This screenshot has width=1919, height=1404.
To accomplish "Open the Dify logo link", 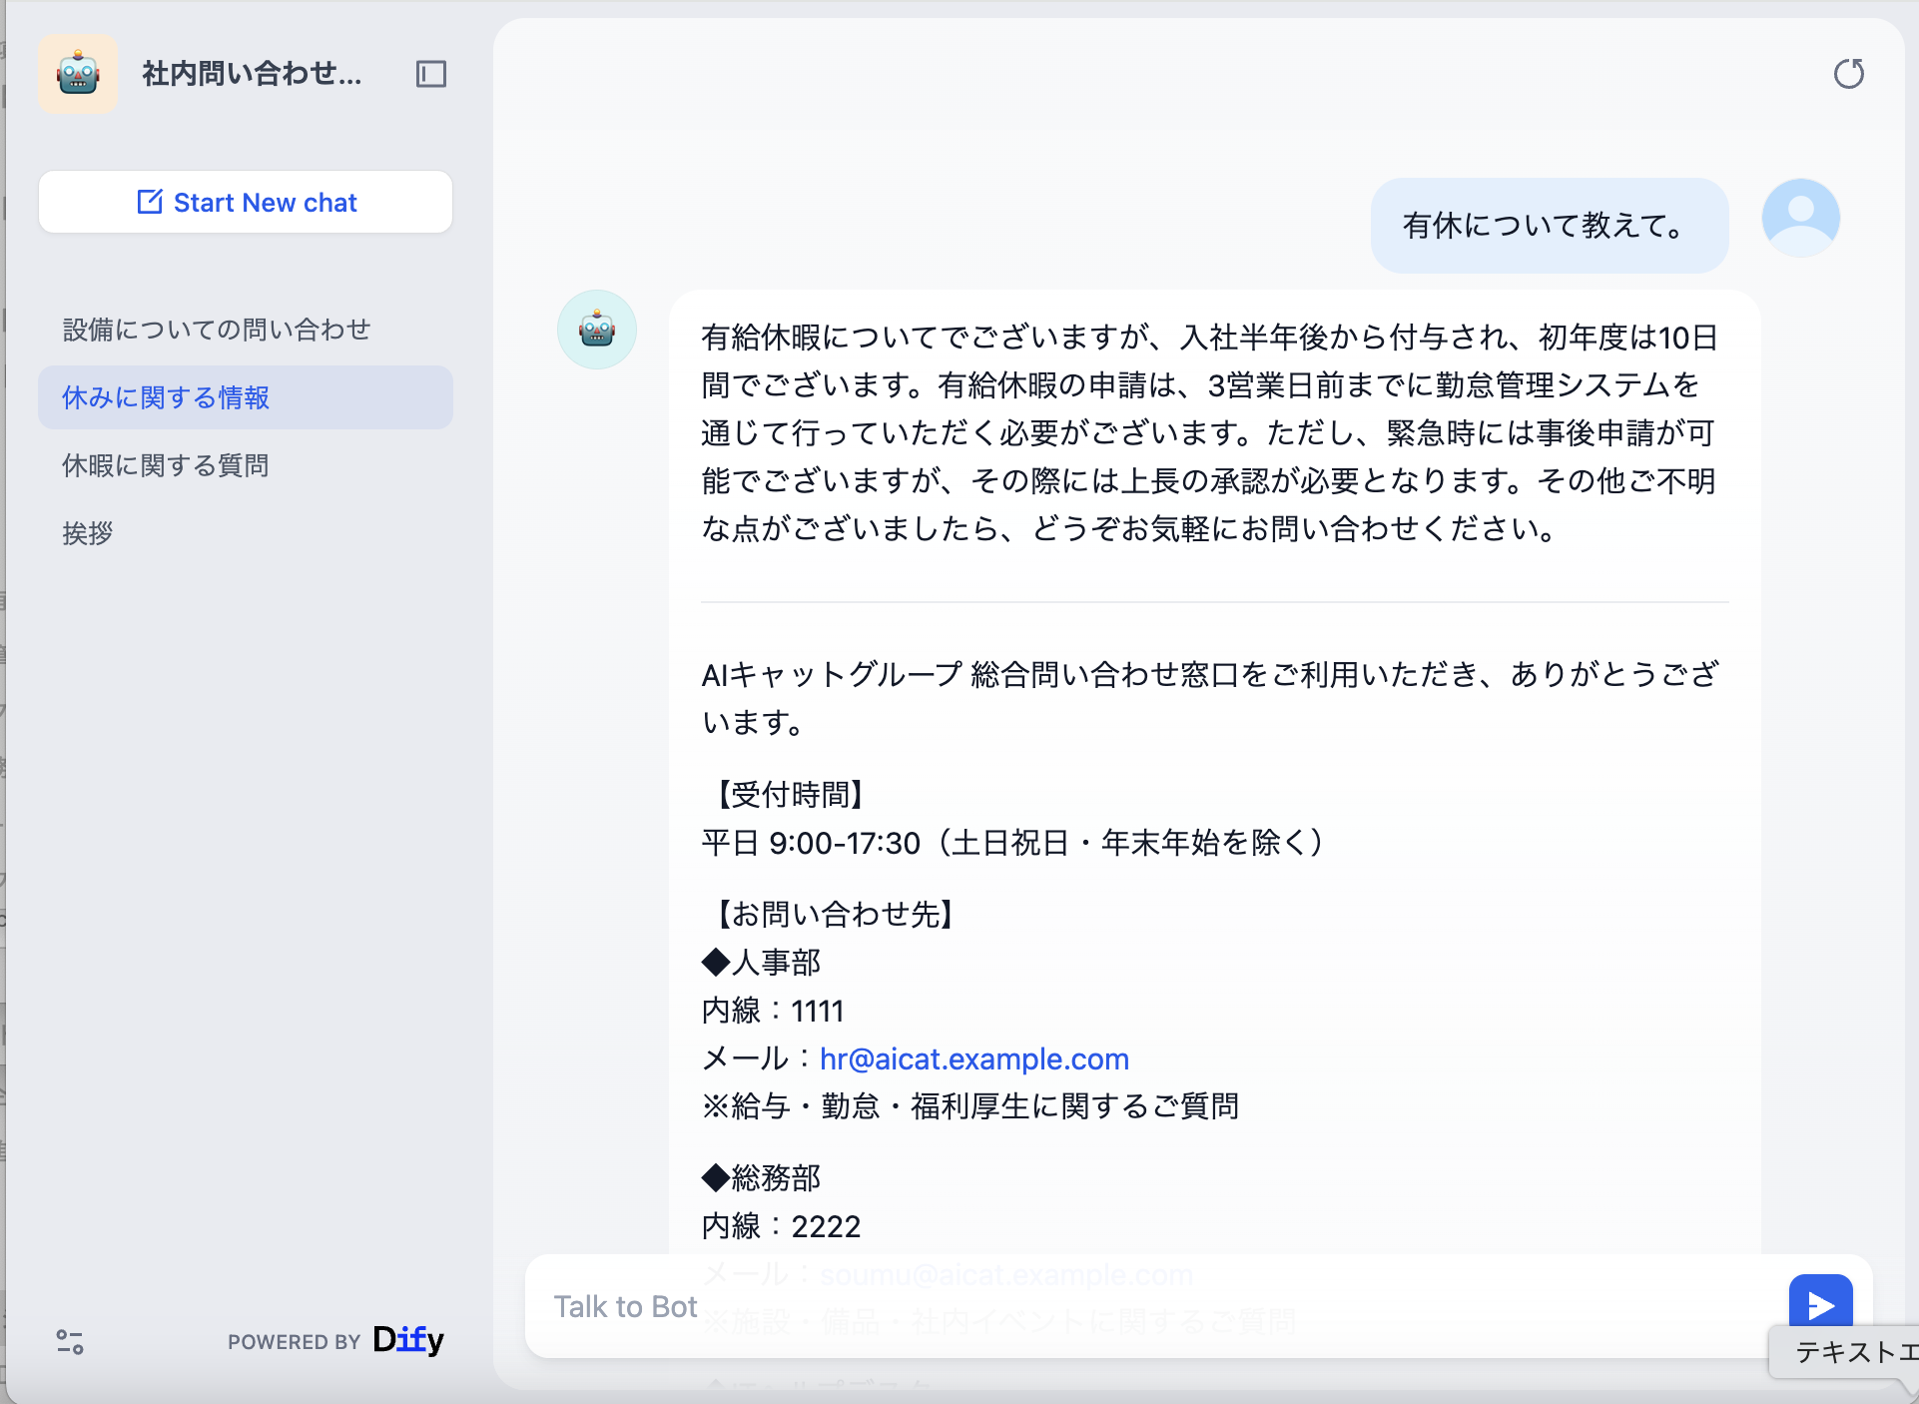I will [407, 1340].
